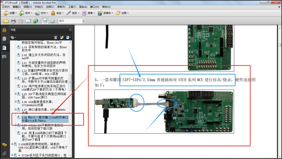Open the Attachments paperclip panel
282x159 pixels.
coord(4,153)
